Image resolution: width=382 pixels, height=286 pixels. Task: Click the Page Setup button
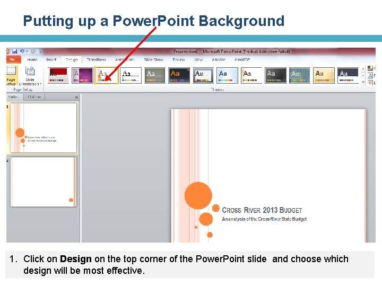point(11,76)
